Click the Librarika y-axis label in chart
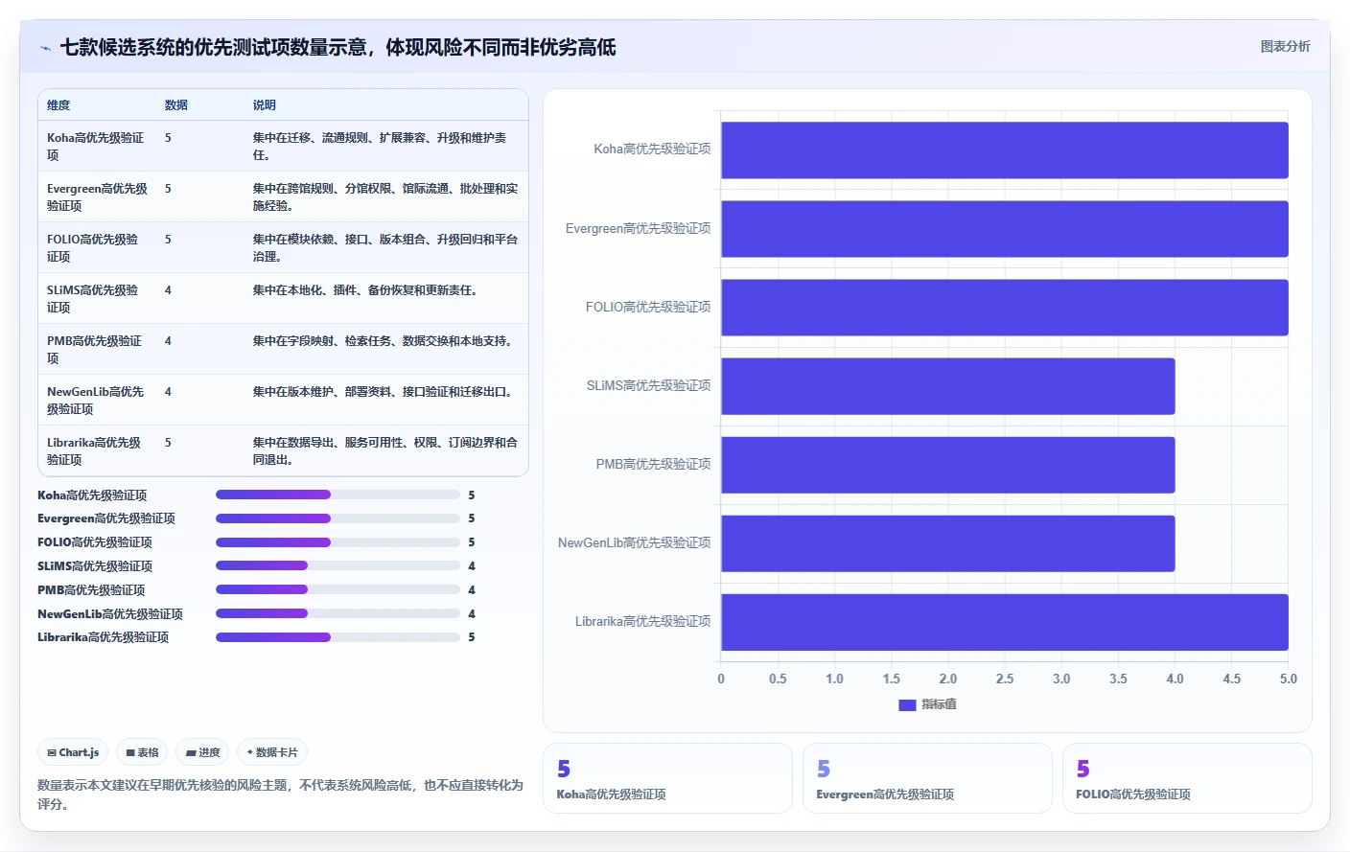1350x852 pixels. point(643,622)
